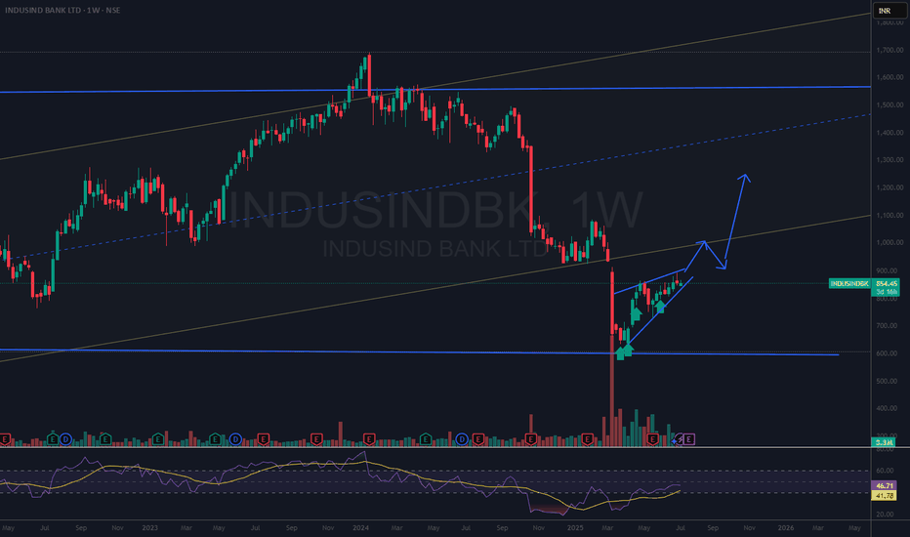
Task: Open the red earnings marker near May 2025
Action: (653, 439)
